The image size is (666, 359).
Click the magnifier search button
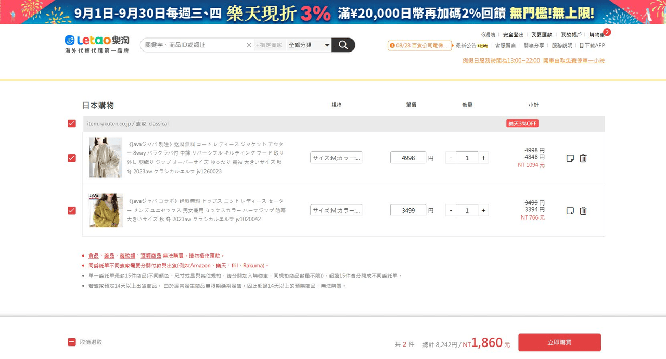click(x=343, y=45)
